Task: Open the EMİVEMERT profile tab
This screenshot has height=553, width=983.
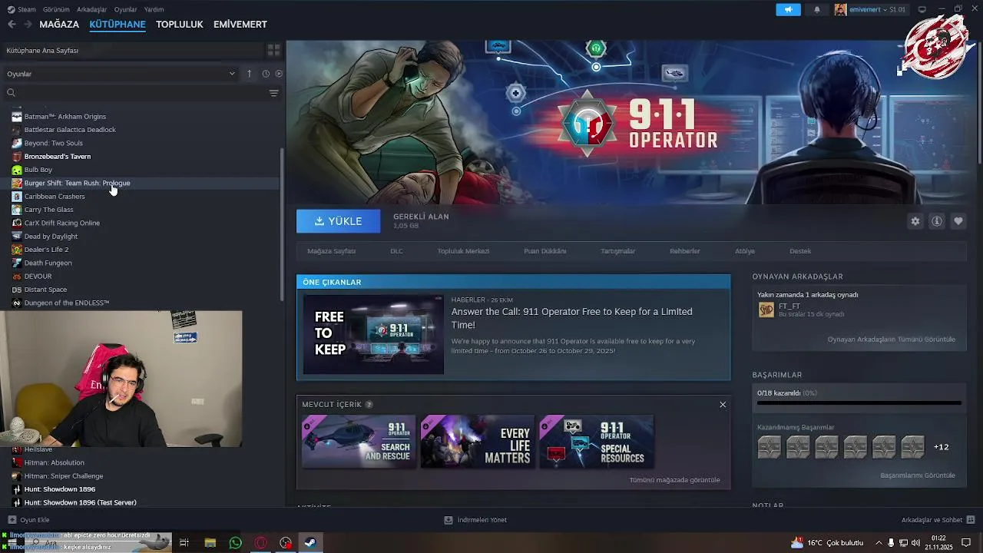Action: pyautogui.click(x=240, y=25)
